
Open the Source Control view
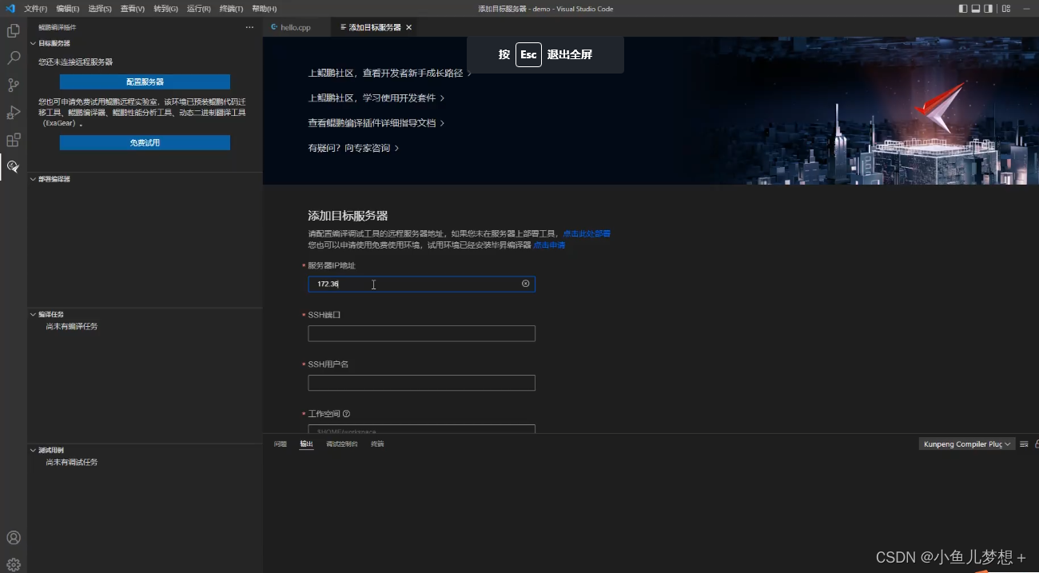(x=13, y=83)
